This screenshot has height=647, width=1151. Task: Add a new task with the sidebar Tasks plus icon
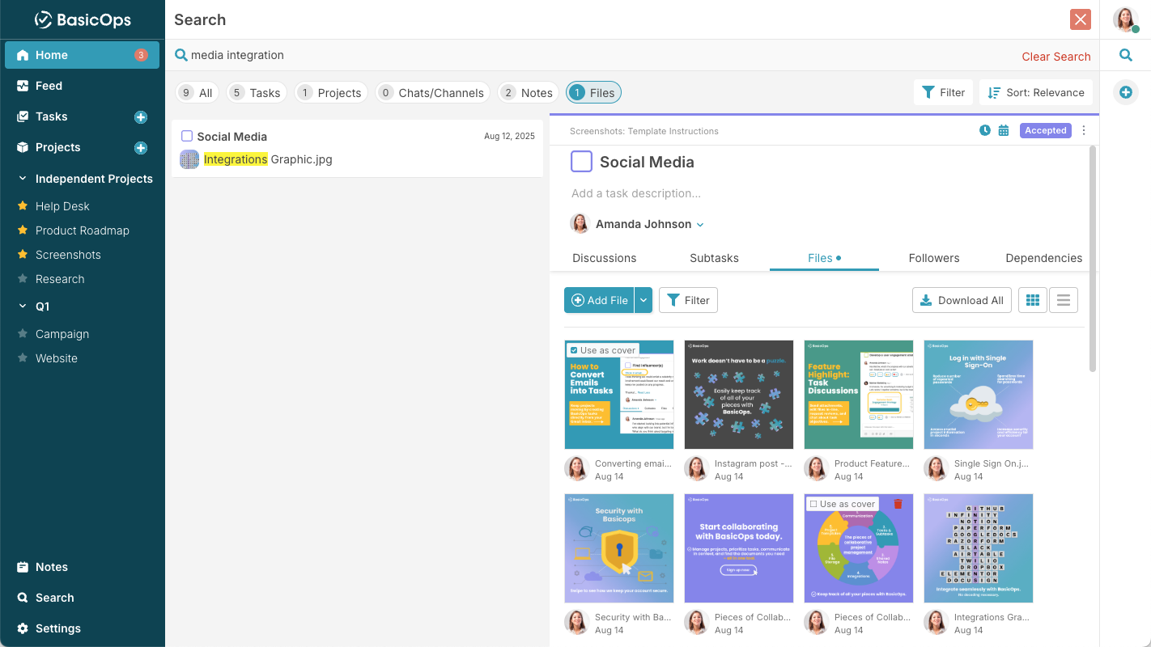pyautogui.click(x=141, y=117)
